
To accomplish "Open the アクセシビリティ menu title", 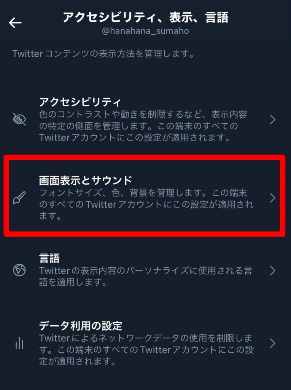I will tap(80, 102).
